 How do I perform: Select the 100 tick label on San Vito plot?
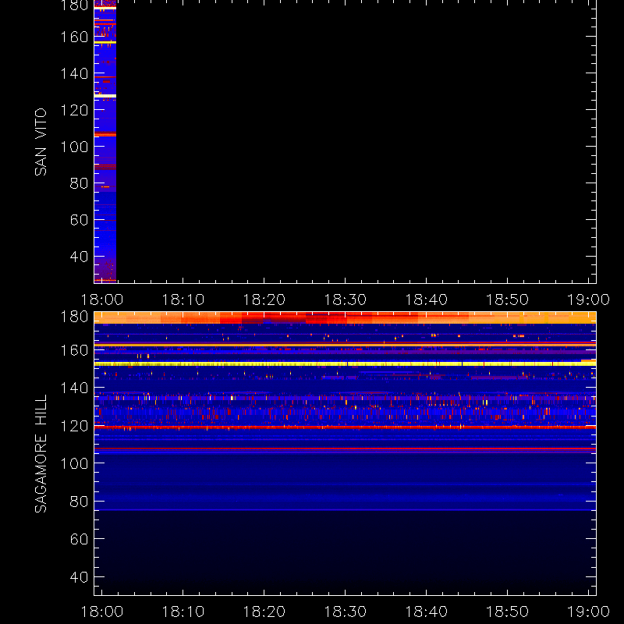[74, 147]
